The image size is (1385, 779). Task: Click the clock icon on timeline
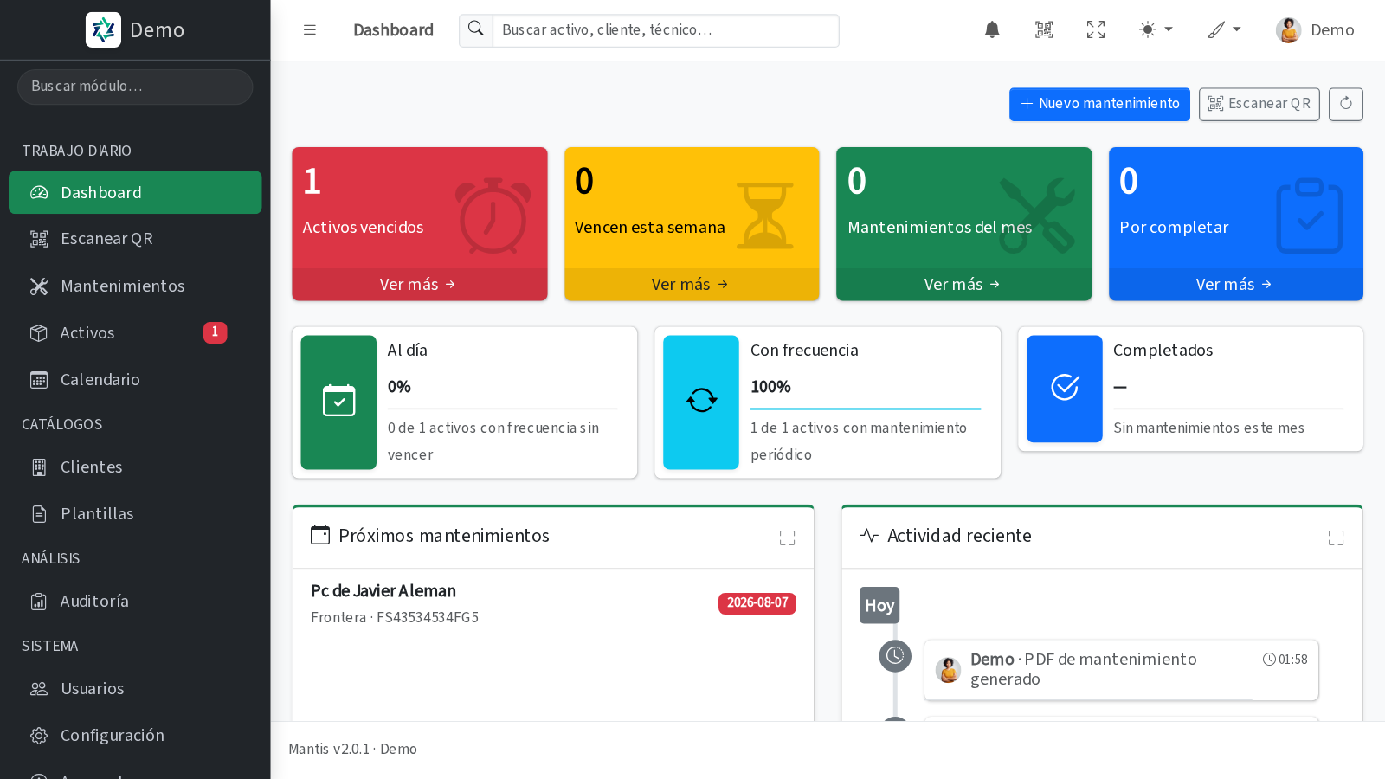(x=895, y=656)
